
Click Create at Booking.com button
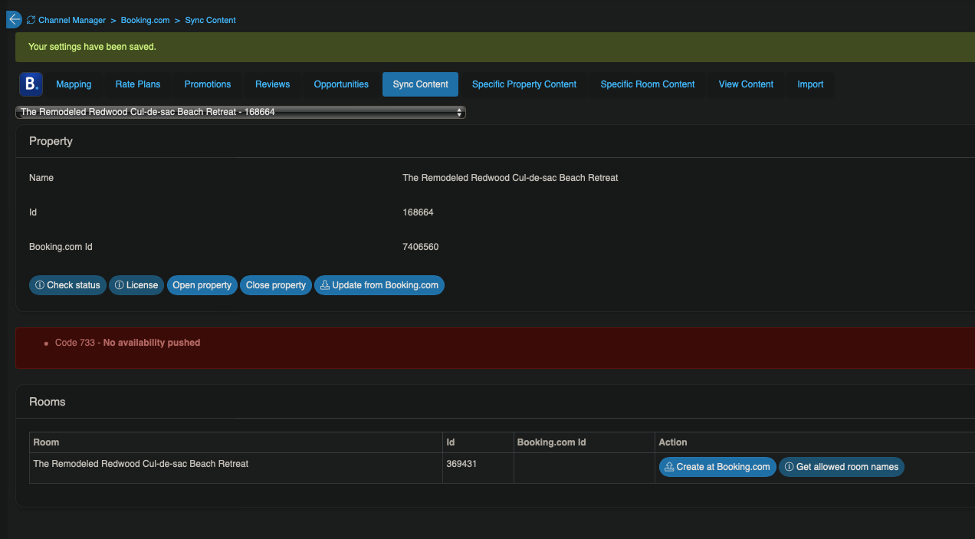click(x=717, y=467)
